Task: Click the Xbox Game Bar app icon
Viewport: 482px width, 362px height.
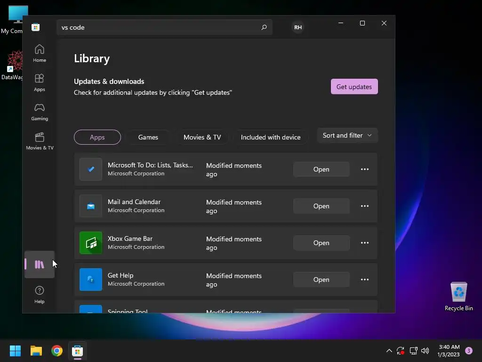Action: click(91, 243)
